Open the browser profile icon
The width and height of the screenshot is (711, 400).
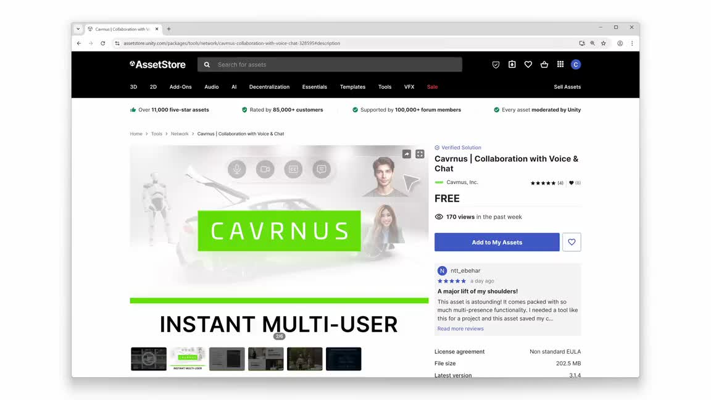pos(620,43)
